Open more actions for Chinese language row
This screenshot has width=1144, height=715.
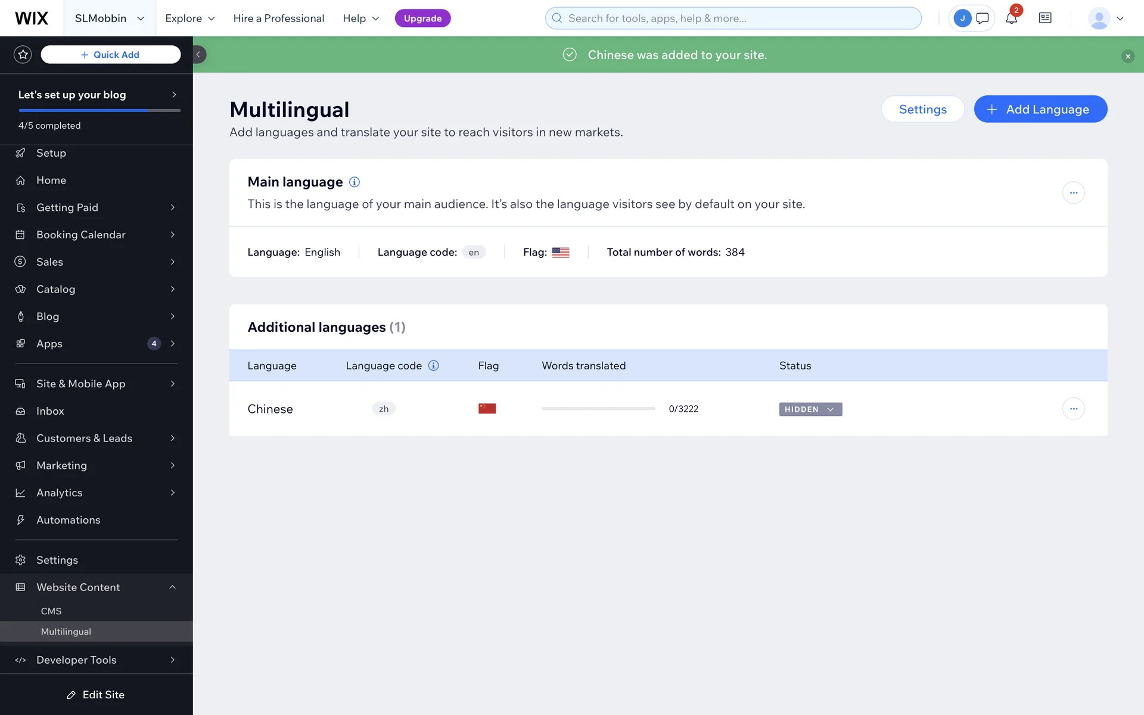(1073, 409)
